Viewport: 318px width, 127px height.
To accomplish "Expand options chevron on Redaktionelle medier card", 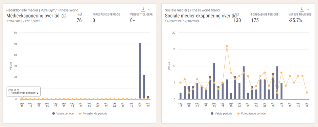I will coord(149,9).
